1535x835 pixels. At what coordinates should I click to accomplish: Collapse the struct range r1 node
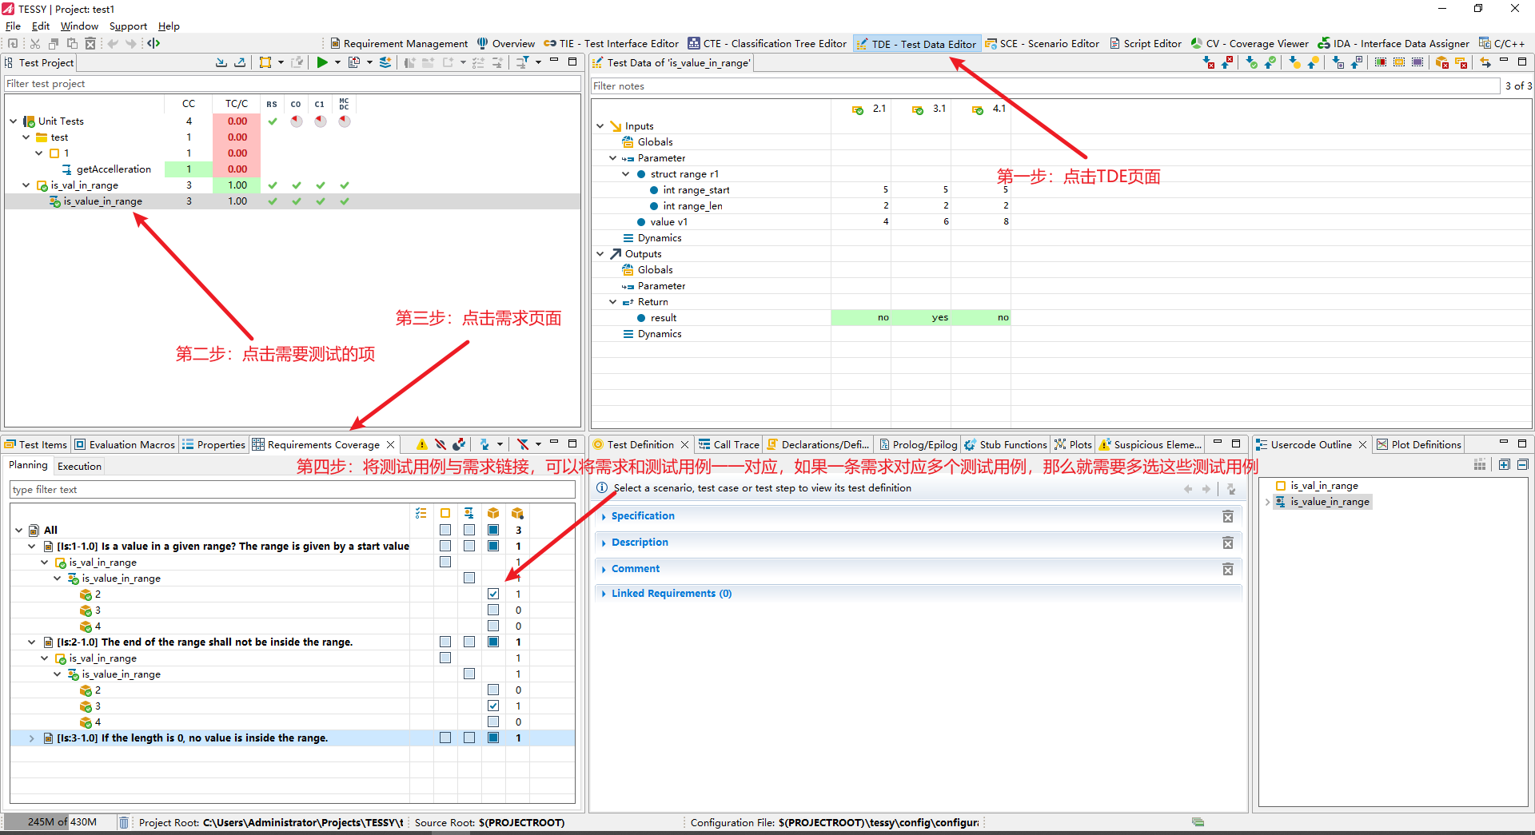(x=626, y=174)
